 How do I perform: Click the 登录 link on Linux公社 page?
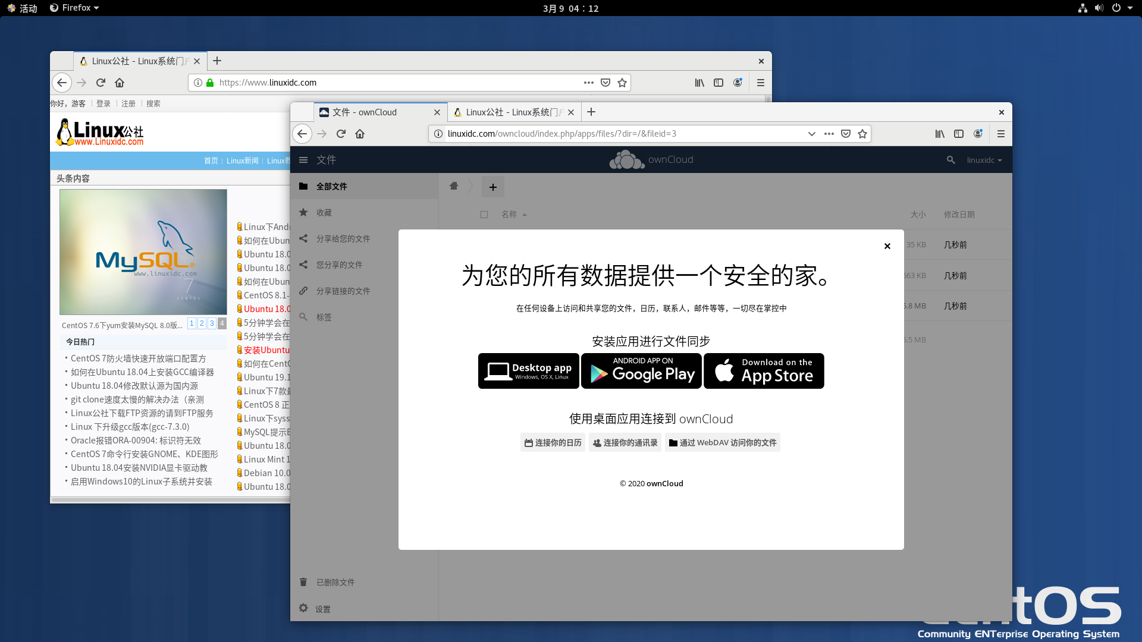pyautogui.click(x=103, y=103)
